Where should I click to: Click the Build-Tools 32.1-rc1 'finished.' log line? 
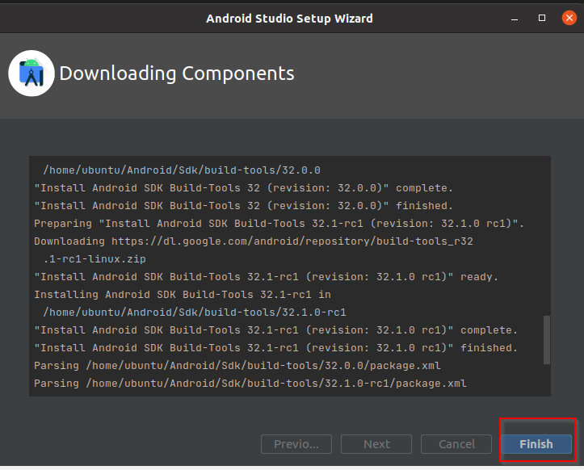(x=275, y=348)
